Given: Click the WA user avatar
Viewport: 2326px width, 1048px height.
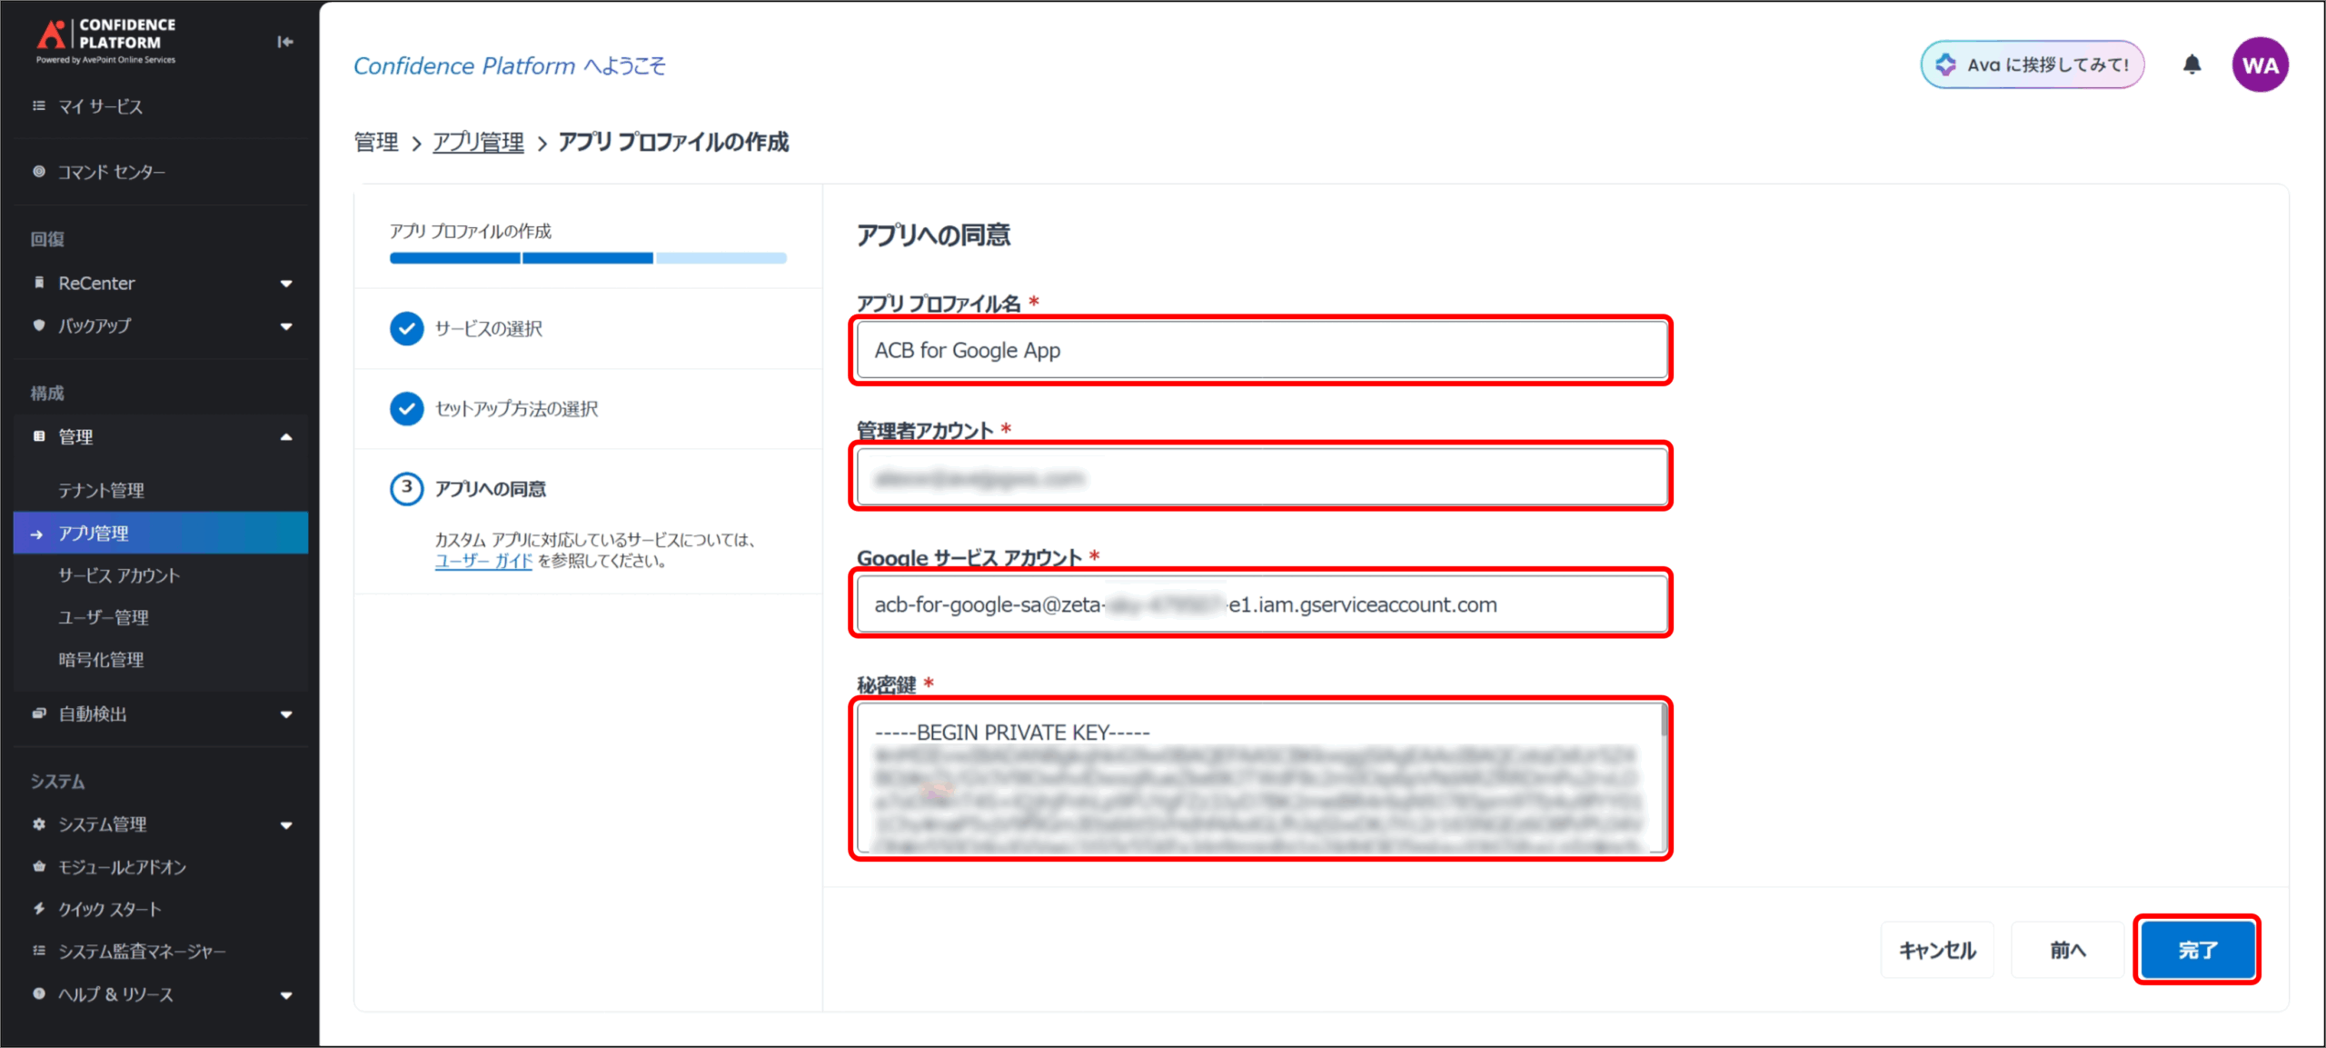Looking at the screenshot, I should [2259, 65].
